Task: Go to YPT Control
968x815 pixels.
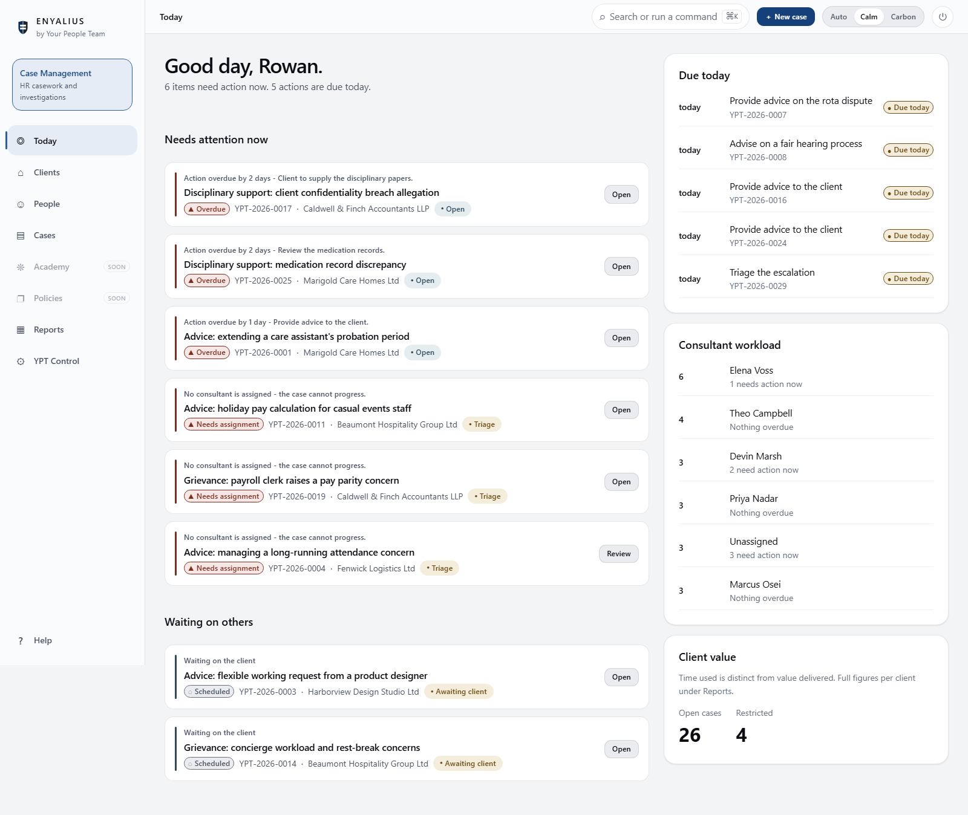Action: (71, 361)
